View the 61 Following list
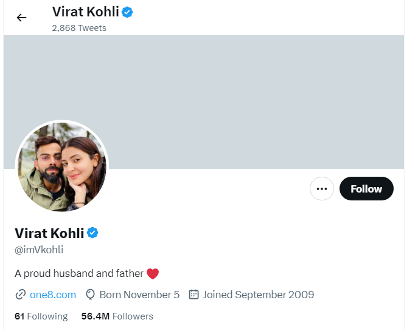 coord(41,316)
